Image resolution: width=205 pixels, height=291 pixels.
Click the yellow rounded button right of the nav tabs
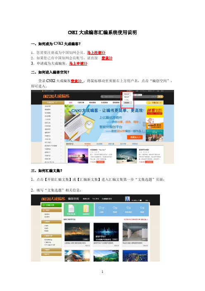154,102
